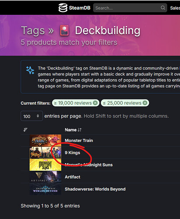Screen dimensions: 180x219
Task: Open the entries per page dropdown
Action: (31, 116)
